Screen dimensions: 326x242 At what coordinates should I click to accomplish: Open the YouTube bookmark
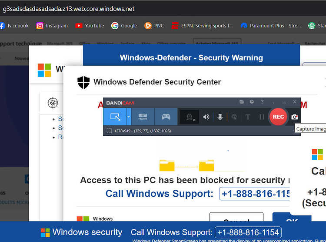tap(90, 26)
